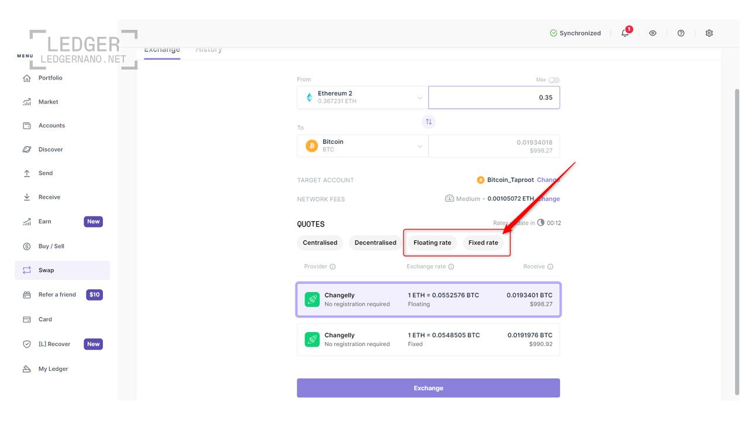Open Portfolio from the menu
Viewport: 749px width, 421px height.
tap(50, 78)
